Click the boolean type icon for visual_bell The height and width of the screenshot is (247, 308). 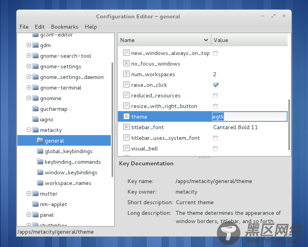(126, 148)
